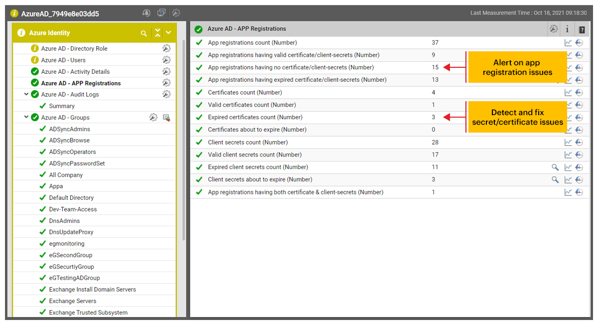The image size is (598, 325).
Task: Collapse all layers via double-arrow icon
Action: (x=157, y=33)
